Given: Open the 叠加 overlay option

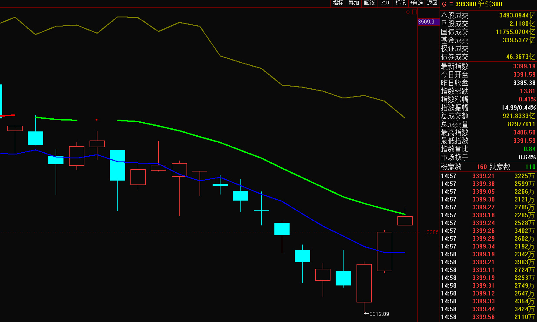Looking at the screenshot, I should pos(354,3).
